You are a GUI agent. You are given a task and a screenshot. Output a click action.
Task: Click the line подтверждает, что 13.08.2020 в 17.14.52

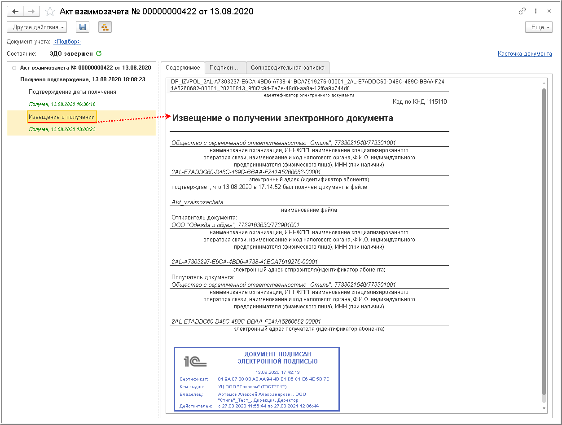(269, 187)
